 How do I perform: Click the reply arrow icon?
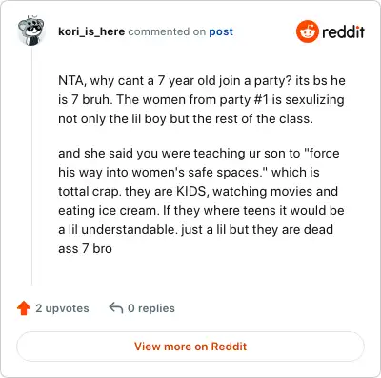click(x=116, y=307)
